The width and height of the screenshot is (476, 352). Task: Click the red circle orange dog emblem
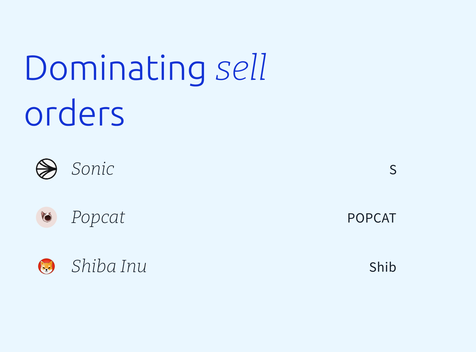click(x=46, y=266)
